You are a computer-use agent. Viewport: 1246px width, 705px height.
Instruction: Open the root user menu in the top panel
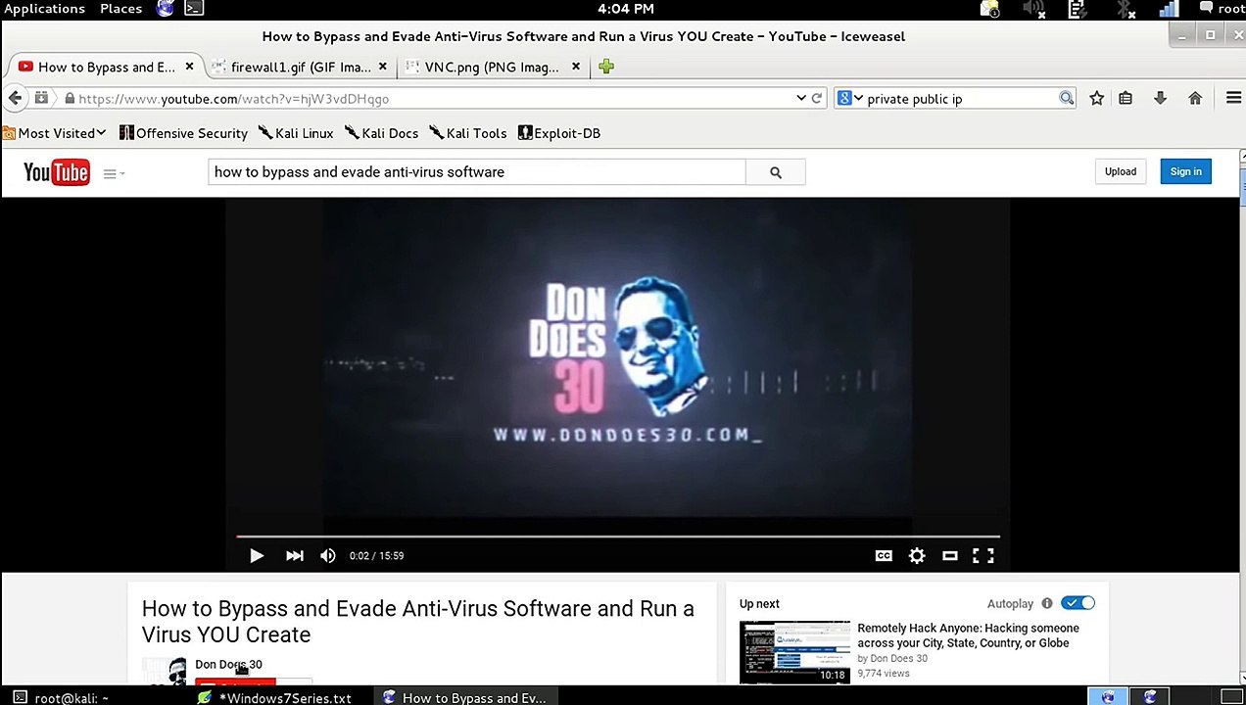[x=1223, y=9]
